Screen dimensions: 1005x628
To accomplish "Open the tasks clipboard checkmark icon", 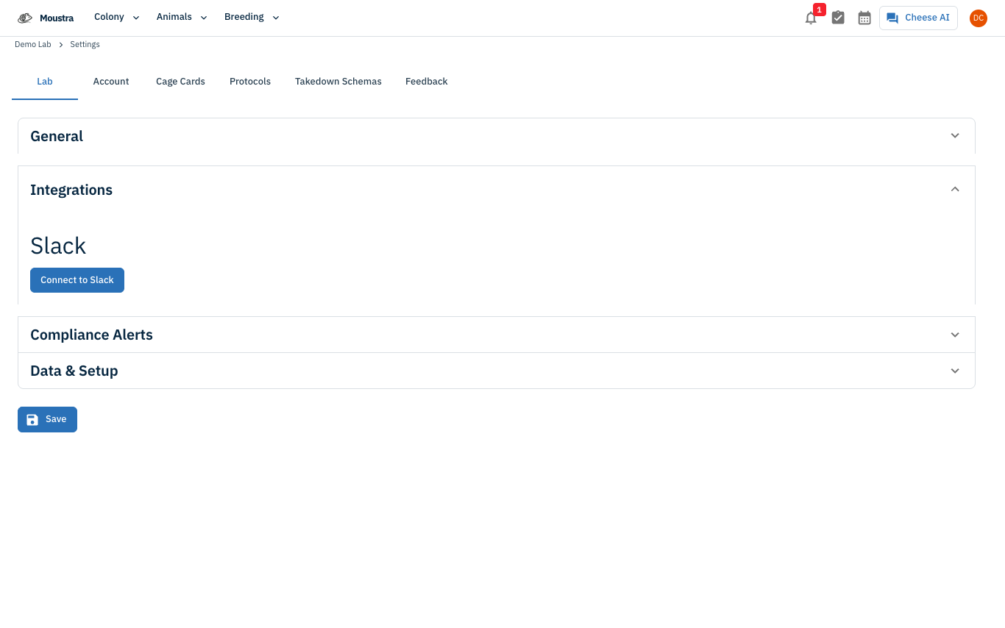I will tap(838, 18).
